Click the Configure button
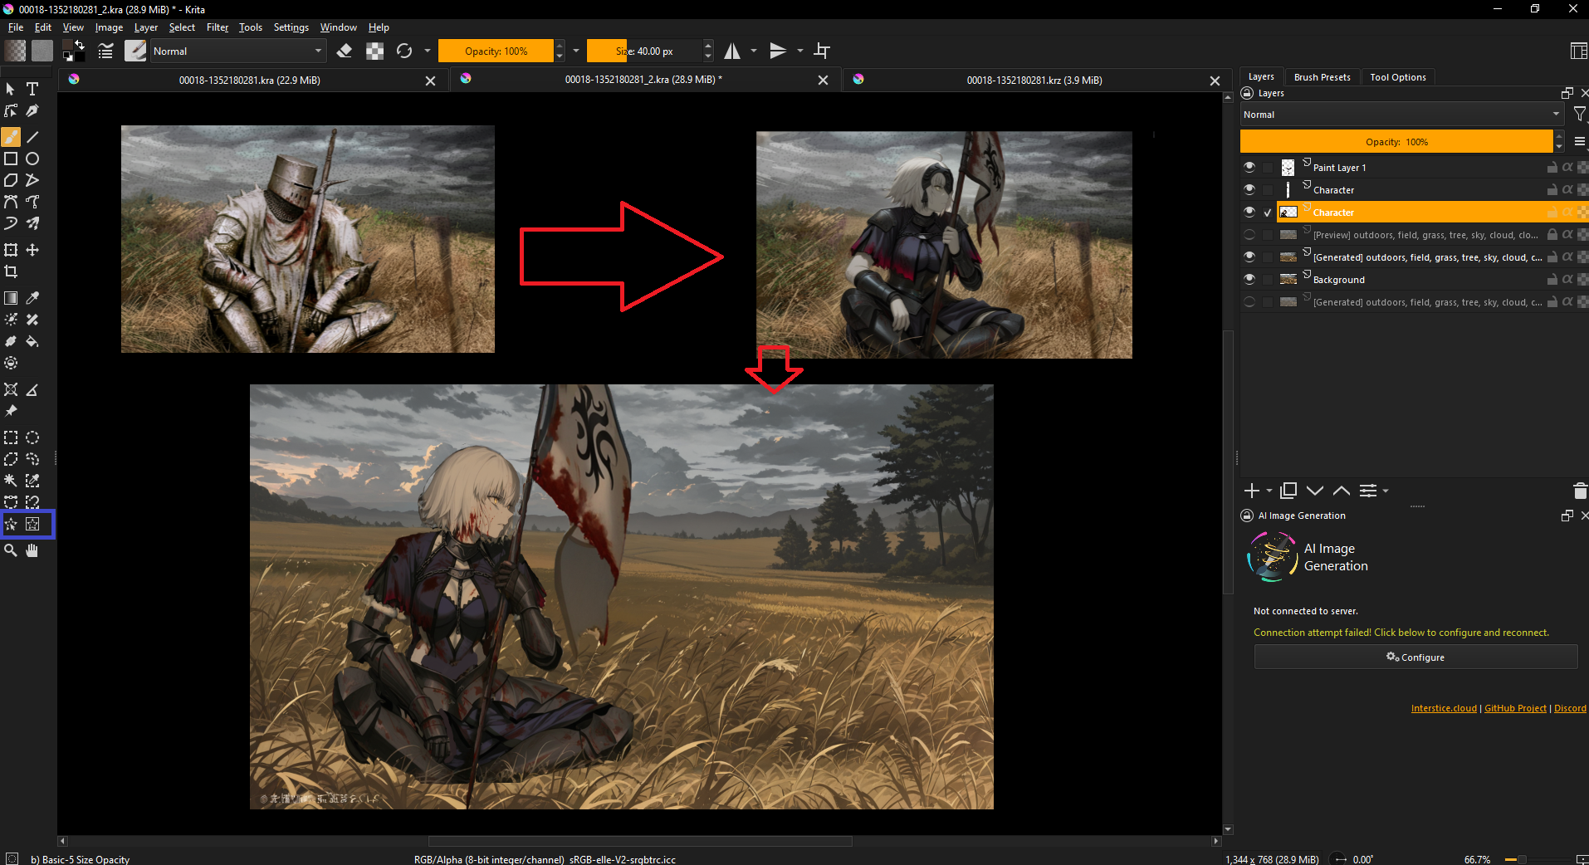 [1415, 657]
